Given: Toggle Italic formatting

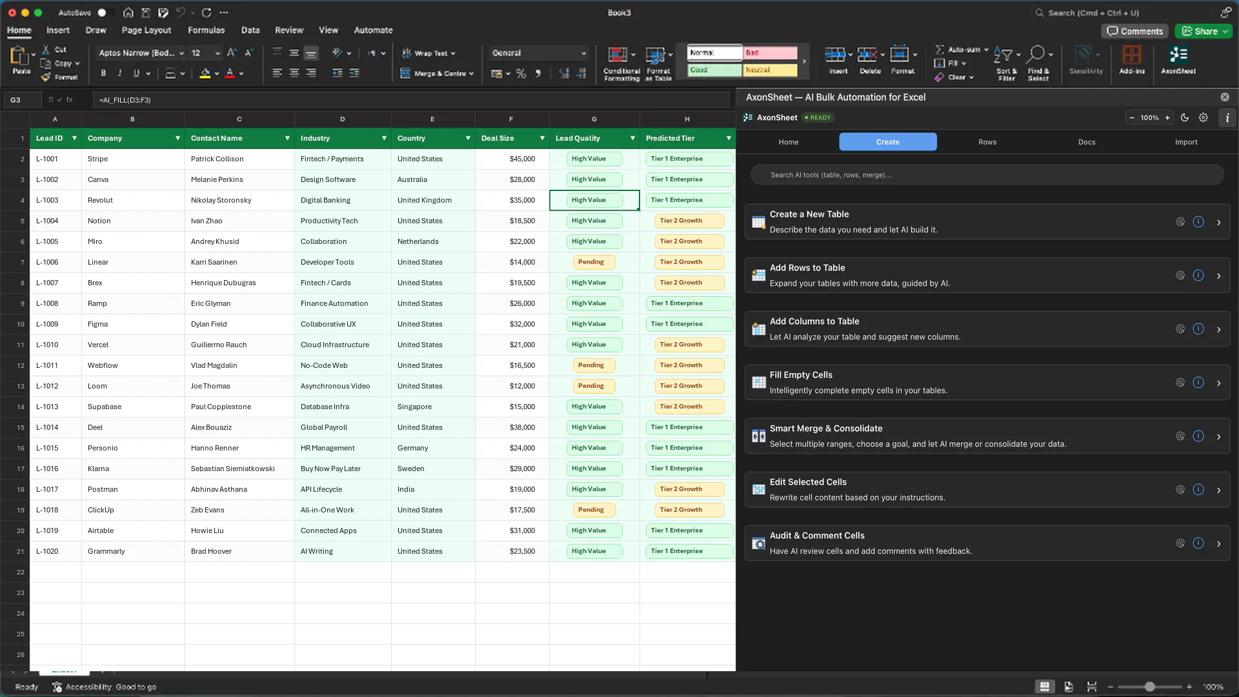Looking at the screenshot, I should pyautogui.click(x=119, y=74).
